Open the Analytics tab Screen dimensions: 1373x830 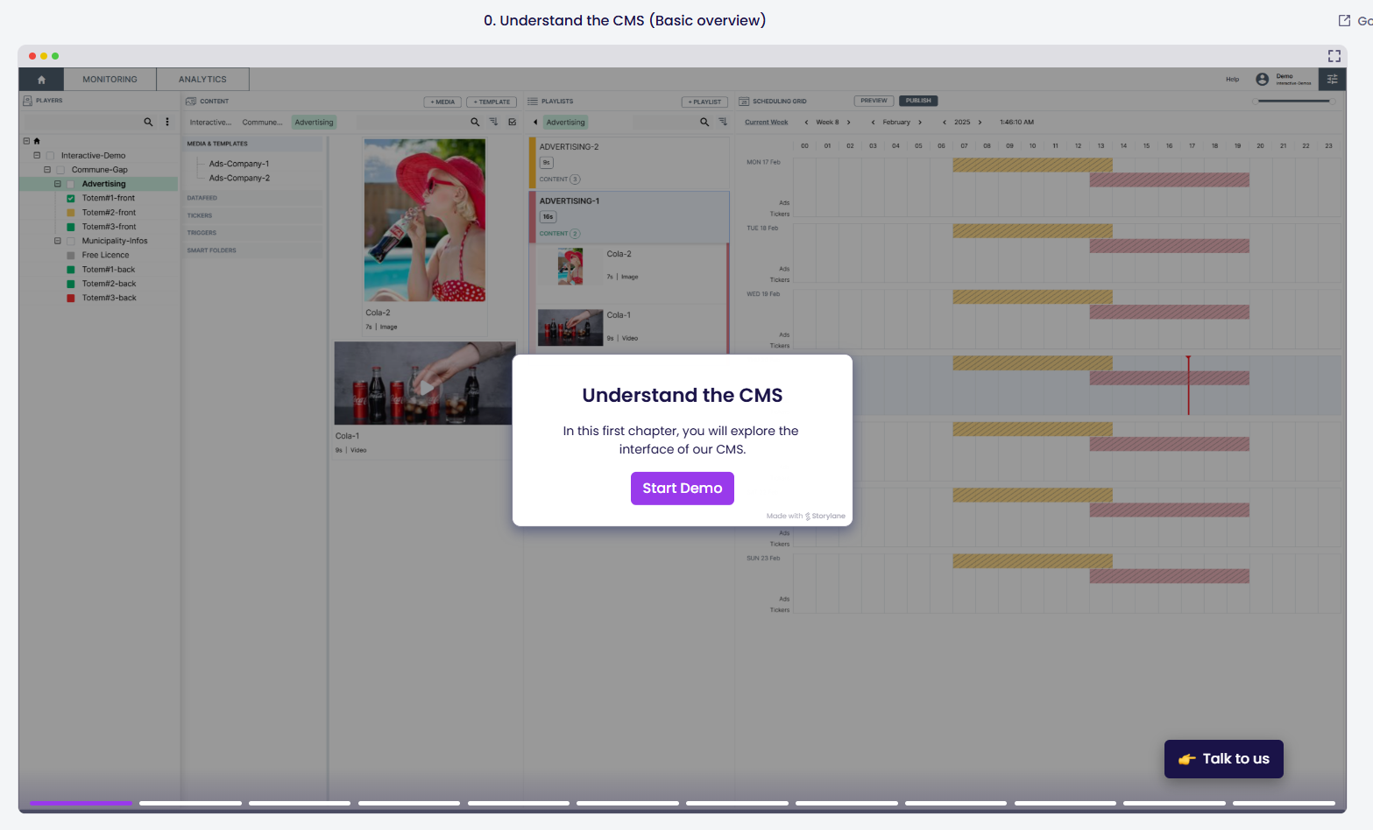202,80
